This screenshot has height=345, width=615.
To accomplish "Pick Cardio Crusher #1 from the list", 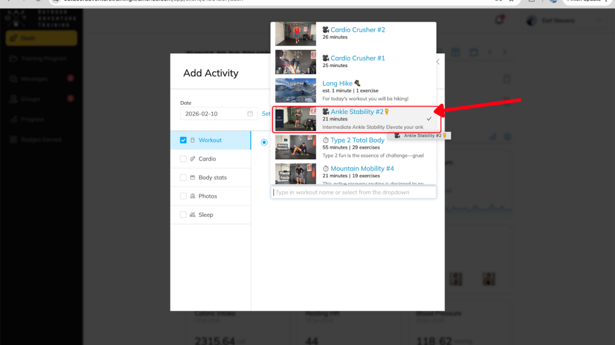I will point(357,58).
